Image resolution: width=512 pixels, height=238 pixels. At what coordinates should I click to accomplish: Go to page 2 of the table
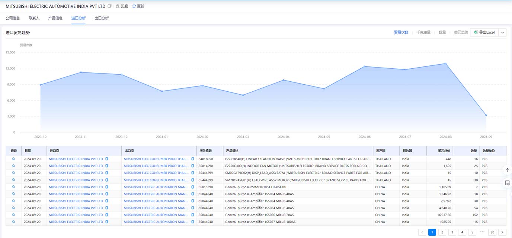(442, 232)
